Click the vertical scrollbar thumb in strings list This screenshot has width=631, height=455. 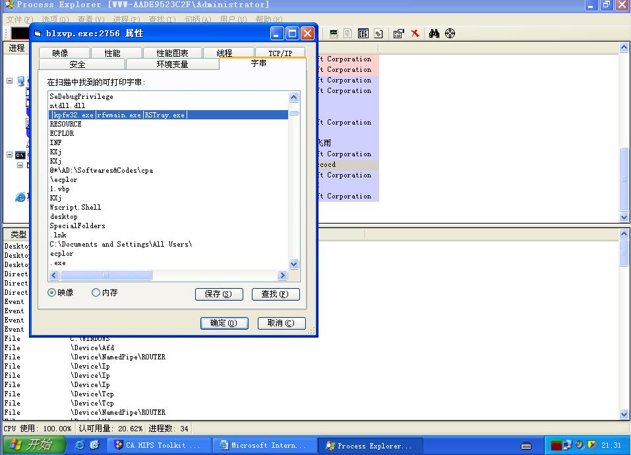click(x=294, y=113)
